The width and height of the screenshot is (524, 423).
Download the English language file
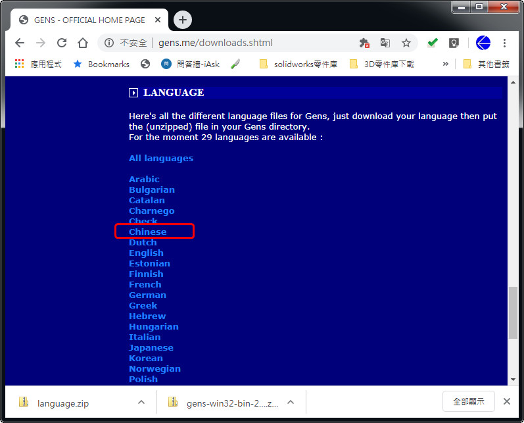[146, 253]
